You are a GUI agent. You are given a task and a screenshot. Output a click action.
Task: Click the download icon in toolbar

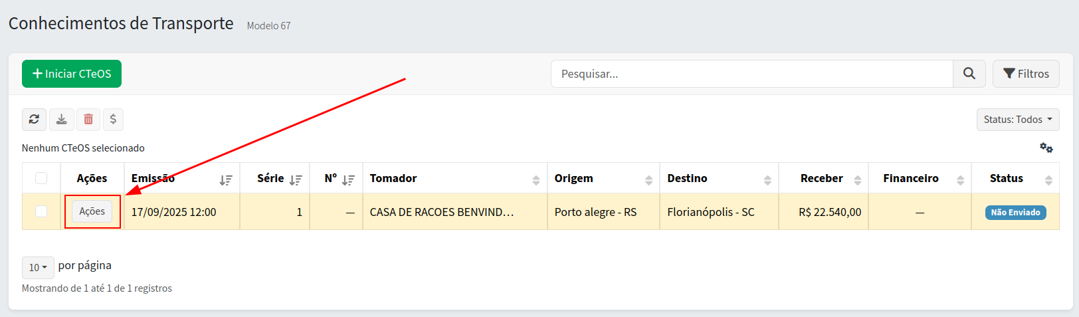61,120
